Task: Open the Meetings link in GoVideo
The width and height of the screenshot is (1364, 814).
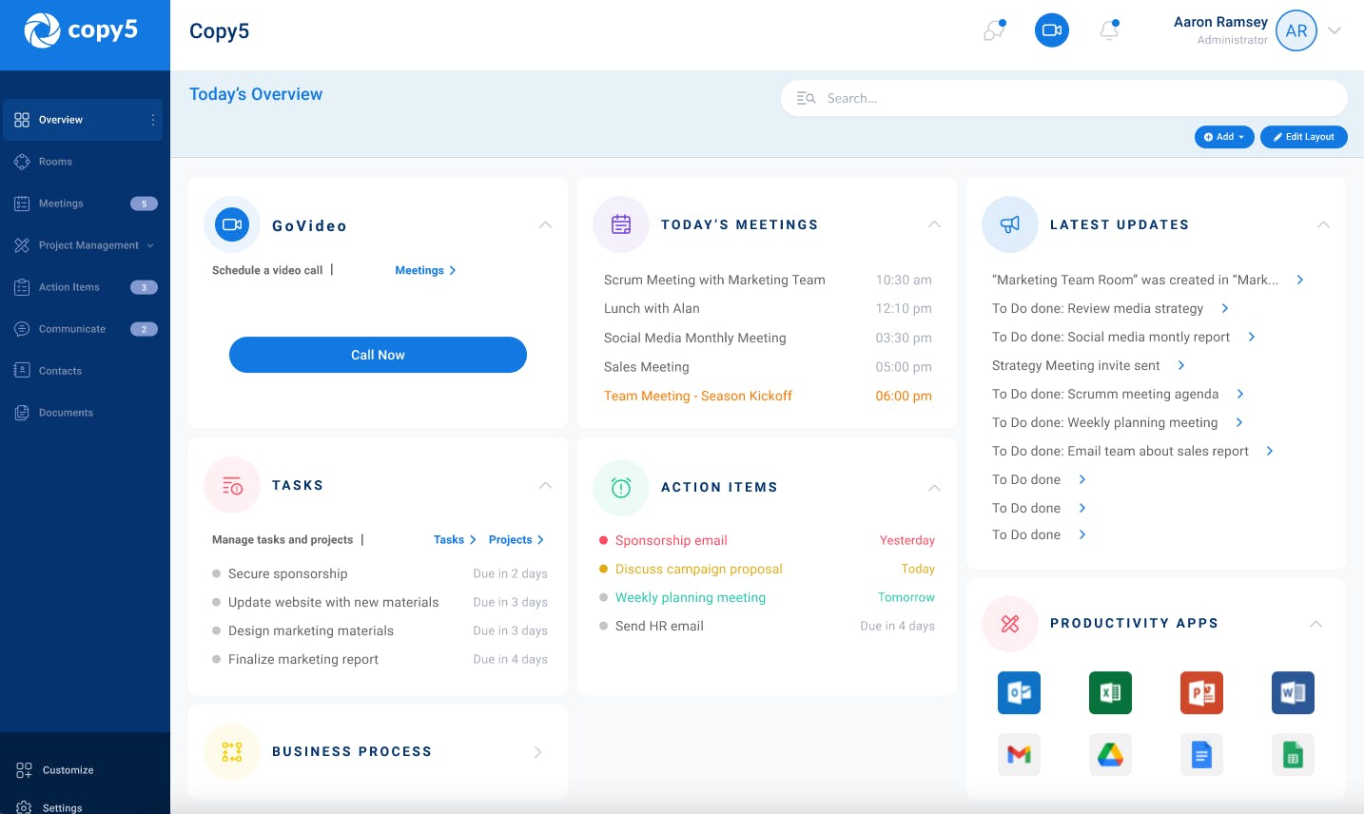Action: pyautogui.click(x=425, y=270)
